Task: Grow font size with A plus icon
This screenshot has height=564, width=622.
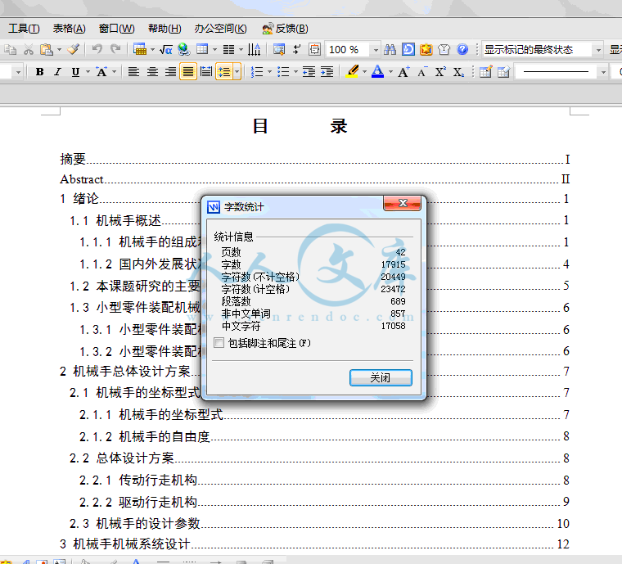Action: coord(403,72)
